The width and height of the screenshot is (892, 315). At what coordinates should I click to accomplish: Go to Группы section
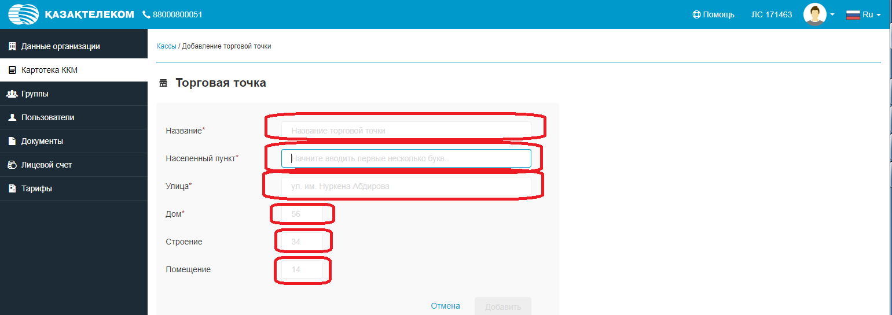point(74,94)
